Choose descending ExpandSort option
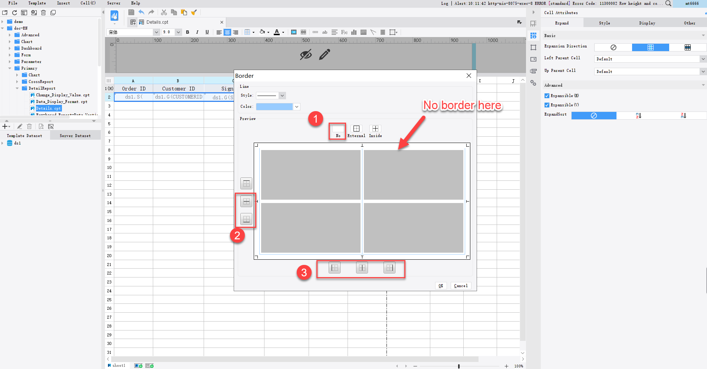 point(683,116)
